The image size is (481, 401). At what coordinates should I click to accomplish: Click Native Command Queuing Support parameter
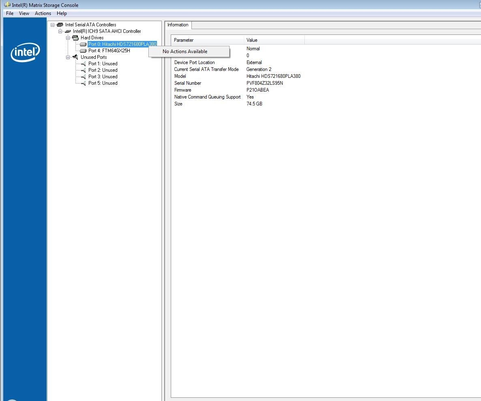point(207,97)
